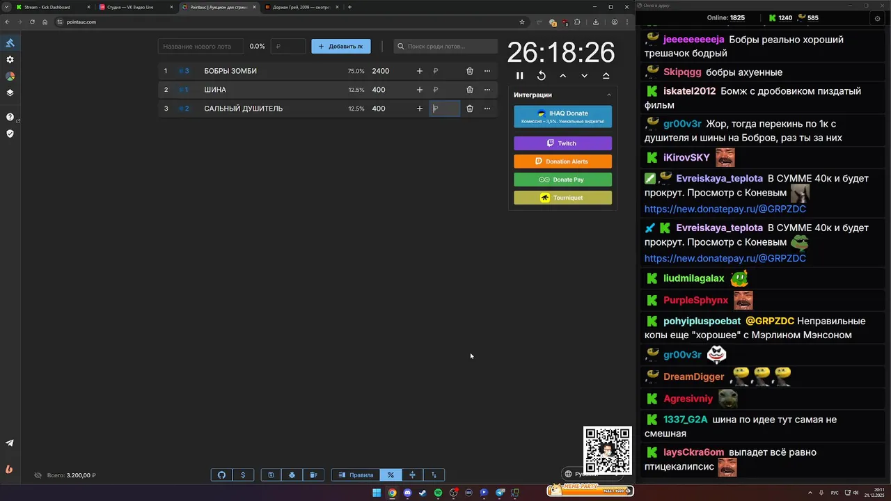Focus САЛЬНЫЙ ДУШИТЕЛЬ add-amount field
891x501 pixels.
click(x=445, y=109)
